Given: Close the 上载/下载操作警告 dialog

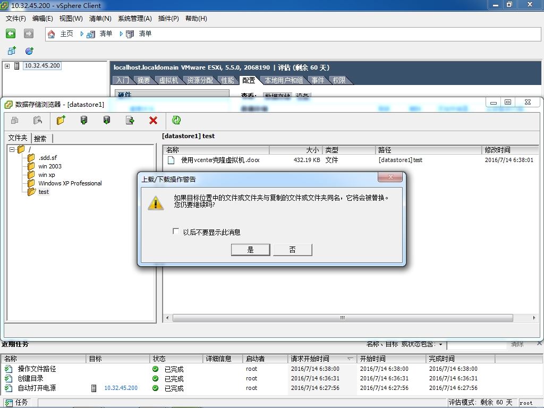Looking at the screenshot, I should (390, 177).
